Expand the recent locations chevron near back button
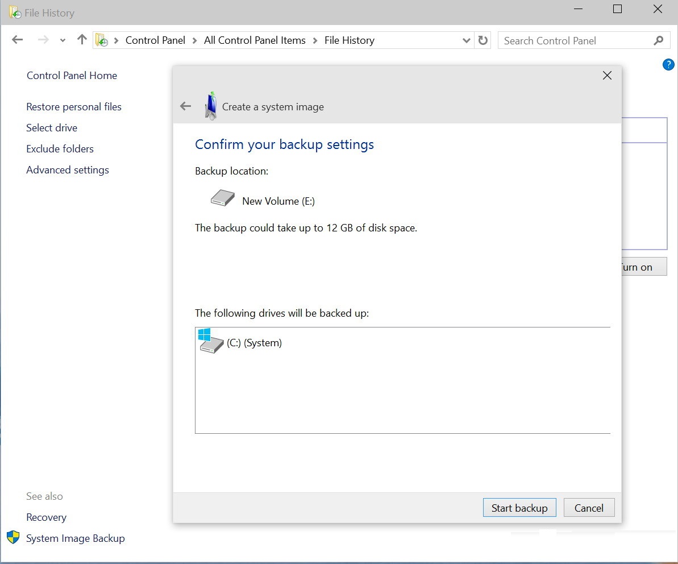The width and height of the screenshot is (678, 564). 62,40
